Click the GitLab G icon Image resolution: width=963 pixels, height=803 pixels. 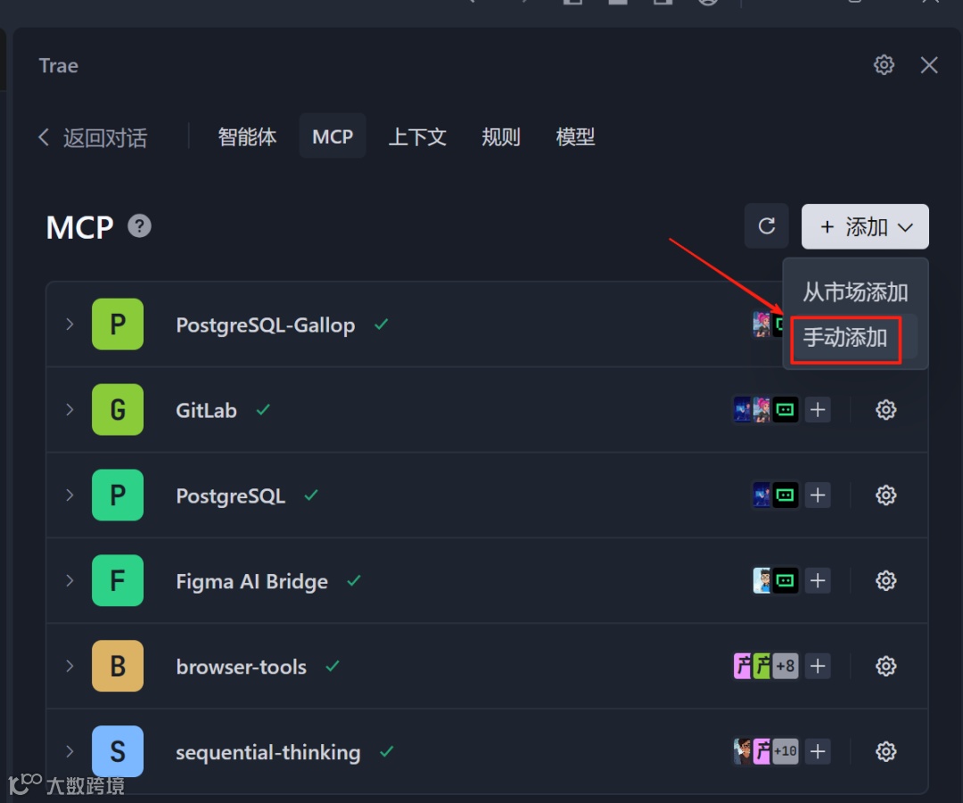[118, 409]
